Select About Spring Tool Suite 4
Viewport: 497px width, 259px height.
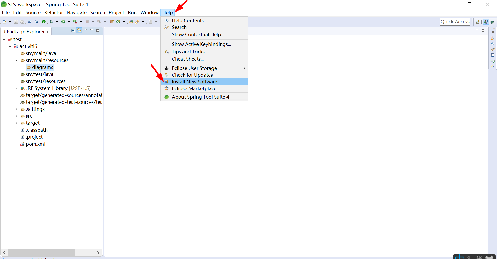(x=204, y=97)
